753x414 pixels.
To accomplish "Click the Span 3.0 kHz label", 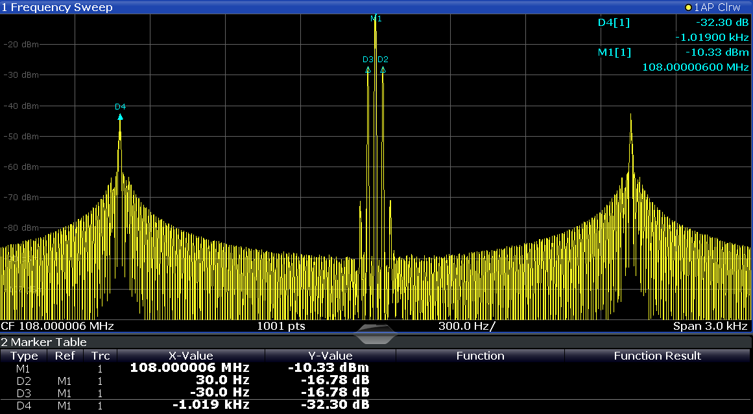I will click(711, 326).
